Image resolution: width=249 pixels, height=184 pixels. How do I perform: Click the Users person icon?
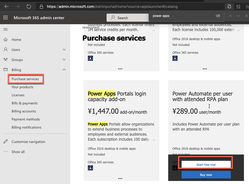tap(6, 49)
